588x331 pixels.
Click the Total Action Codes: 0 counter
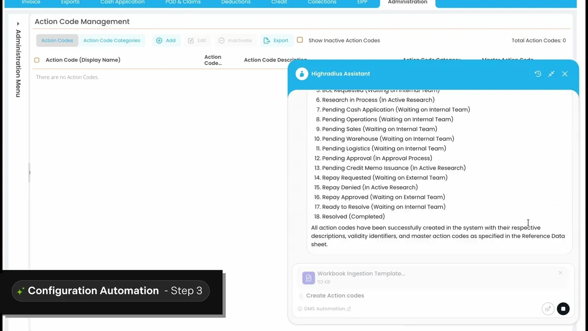539,40
